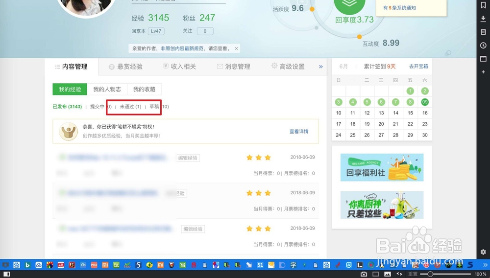Select the 我的人物志 sub-tab
This screenshot has height=278, width=490.
click(107, 89)
